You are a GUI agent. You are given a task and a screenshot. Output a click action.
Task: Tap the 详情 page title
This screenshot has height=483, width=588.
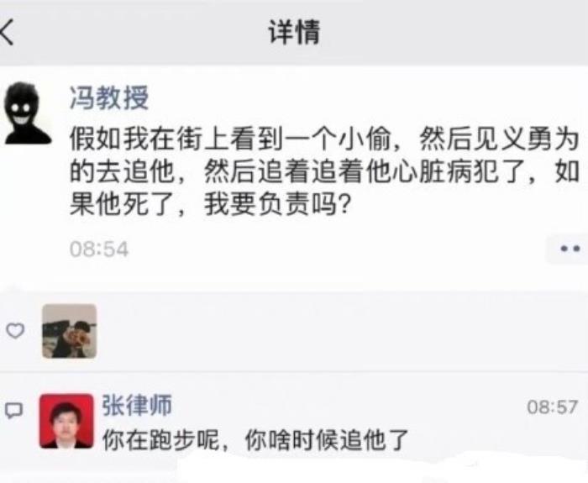(x=294, y=32)
